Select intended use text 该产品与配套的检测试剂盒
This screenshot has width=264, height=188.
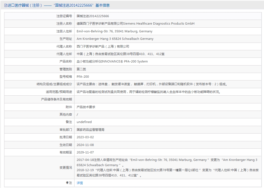[x=149, y=92]
